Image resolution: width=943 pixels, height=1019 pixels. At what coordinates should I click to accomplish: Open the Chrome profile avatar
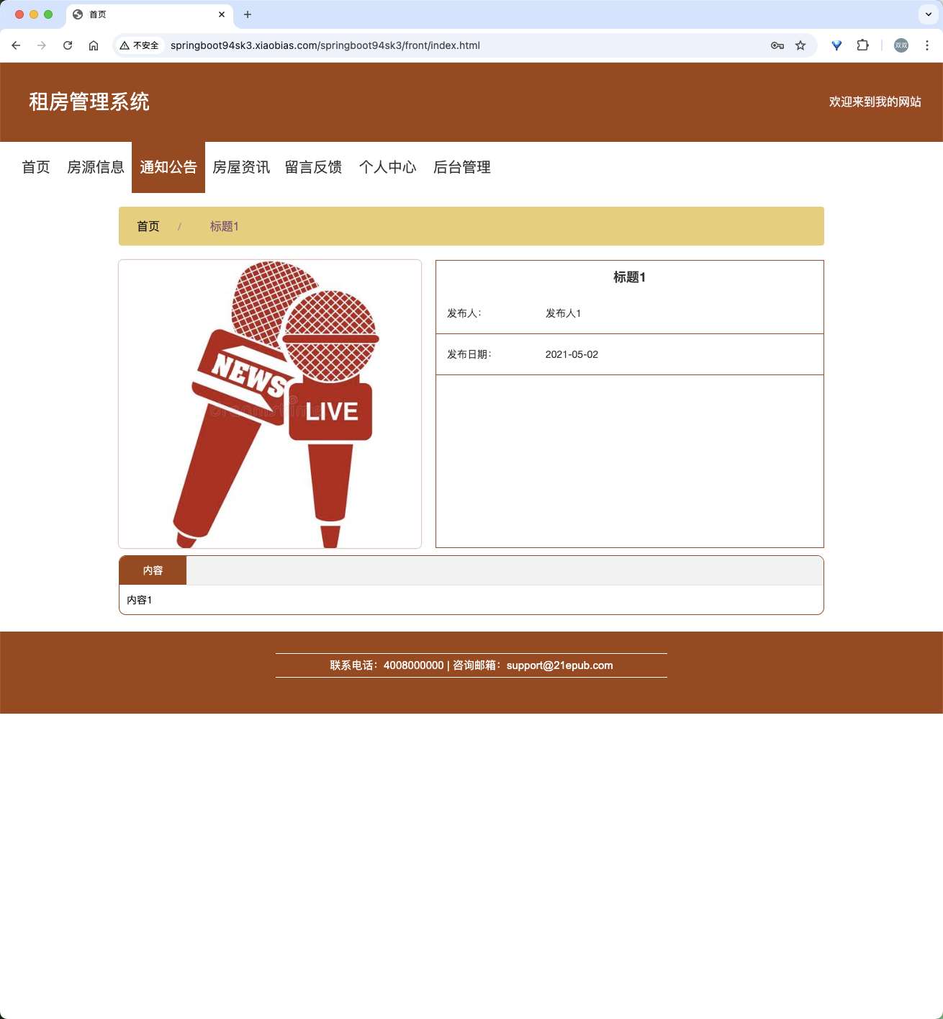click(x=901, y=45)
